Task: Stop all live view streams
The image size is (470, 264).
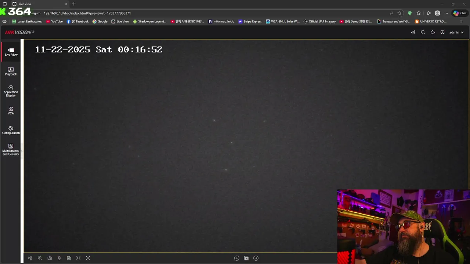Action: click(x=246, y=258)
